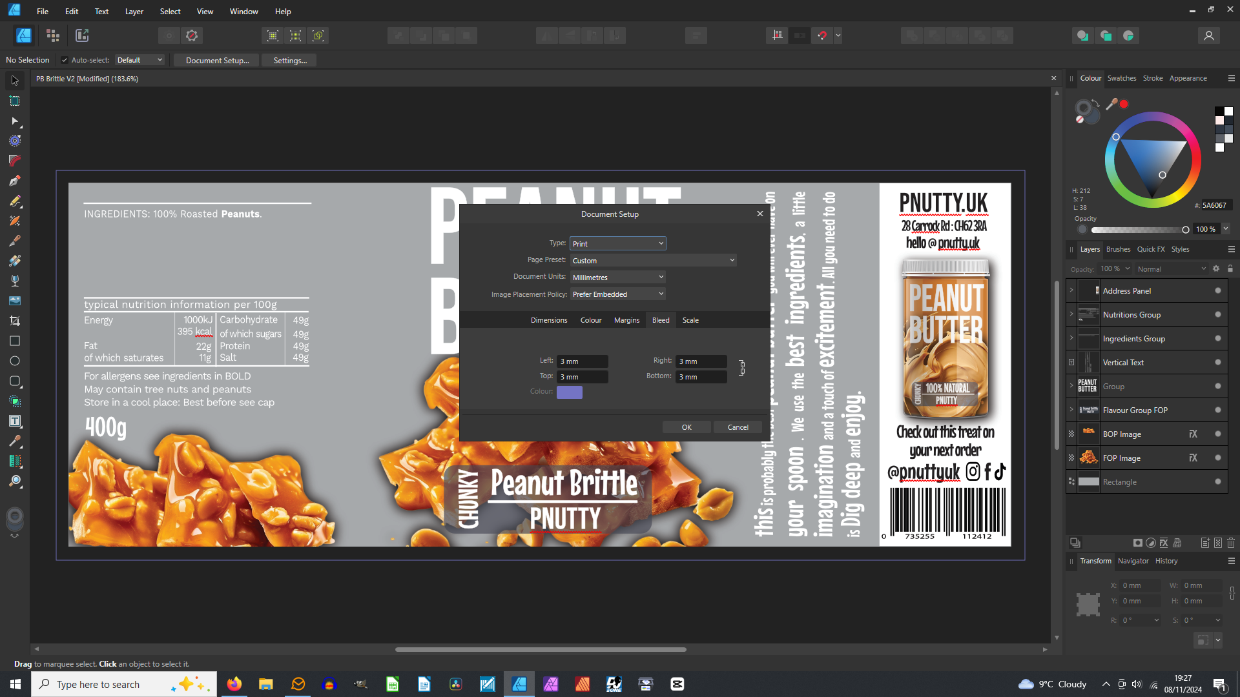Select the Node tool
The image size is (1240, 697).
pos(15,121)
